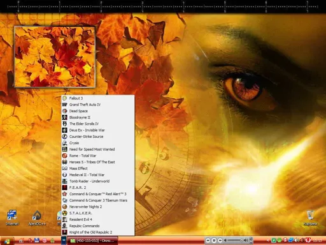
Task: Collapse the quick launch overflow chevron
Action: (x=64, y=241)
